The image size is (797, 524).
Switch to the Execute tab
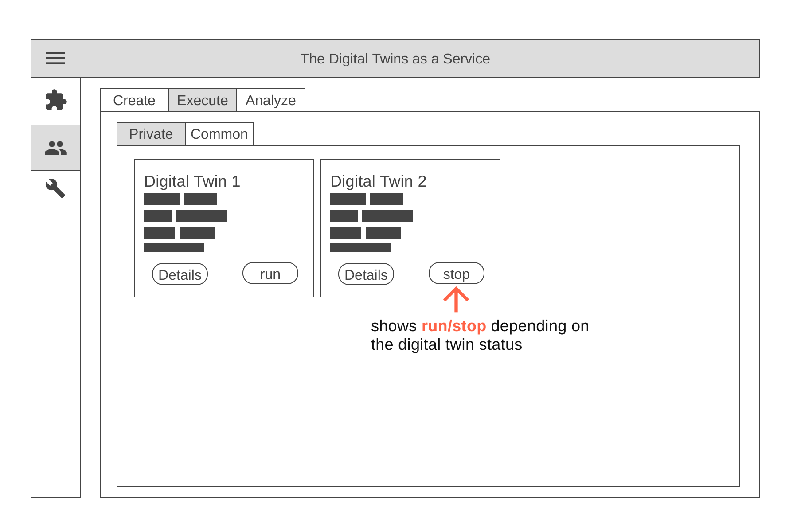203,100
